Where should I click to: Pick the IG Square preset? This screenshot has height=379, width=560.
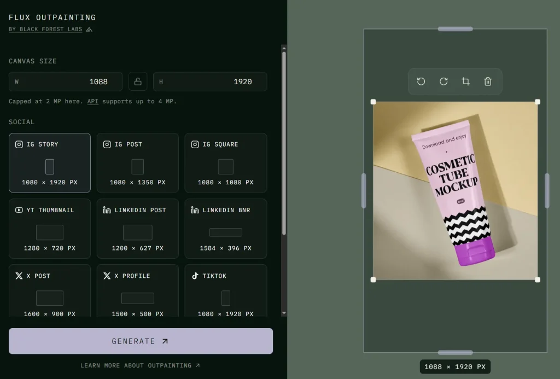click(x=226, y=163)
